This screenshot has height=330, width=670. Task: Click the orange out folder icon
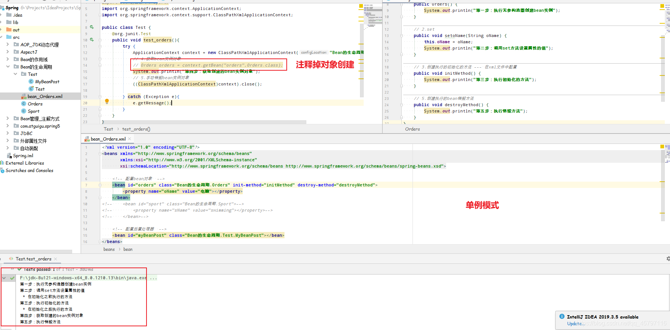[x=9, y=30]
